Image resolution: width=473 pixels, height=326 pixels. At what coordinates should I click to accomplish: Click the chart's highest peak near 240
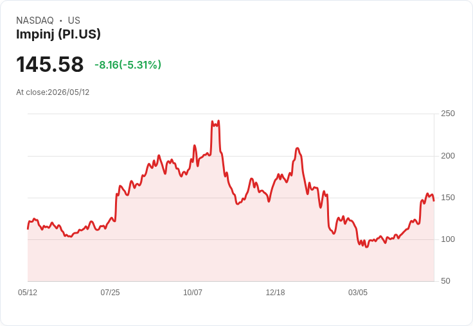(x=219, y=121)
